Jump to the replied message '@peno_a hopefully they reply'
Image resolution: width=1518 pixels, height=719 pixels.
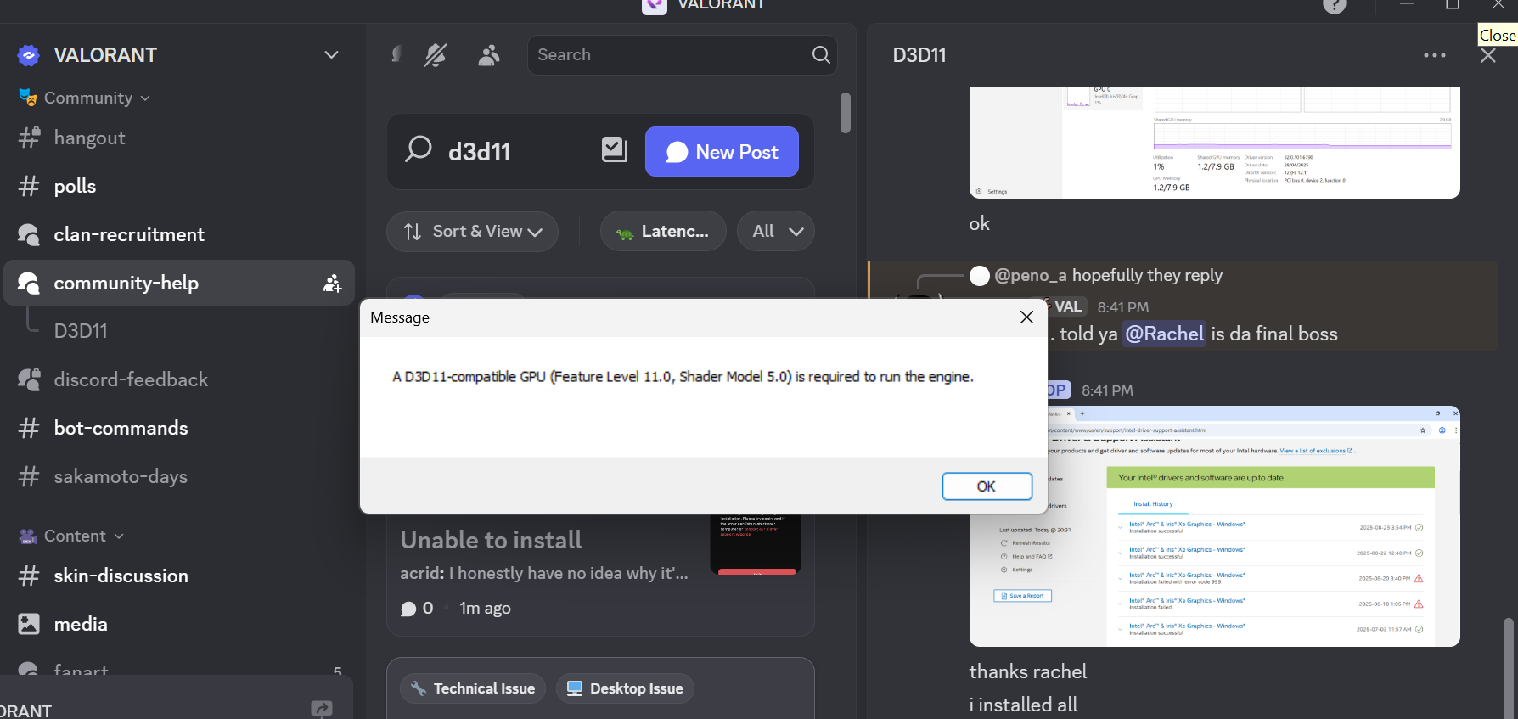1109,275
